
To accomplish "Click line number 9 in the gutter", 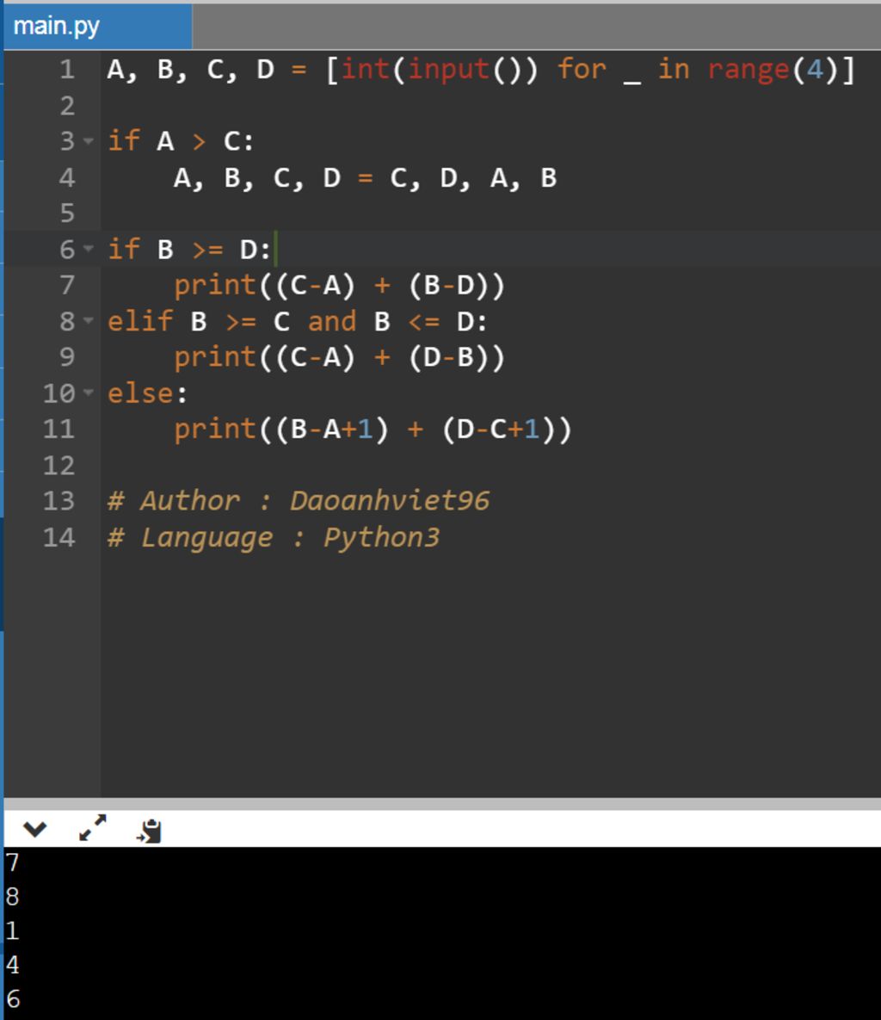I will point(67,356).
